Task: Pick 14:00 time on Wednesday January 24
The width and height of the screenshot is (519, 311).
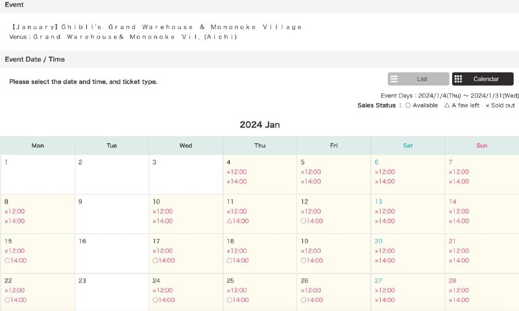Action: pos(163,300)
